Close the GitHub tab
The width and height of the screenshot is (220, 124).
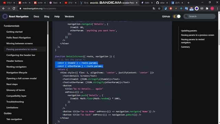(x=167, y=3)
